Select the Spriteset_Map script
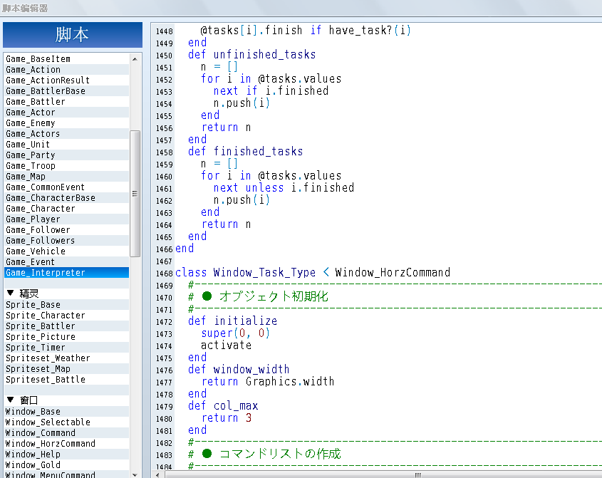 tap(66, 369)
